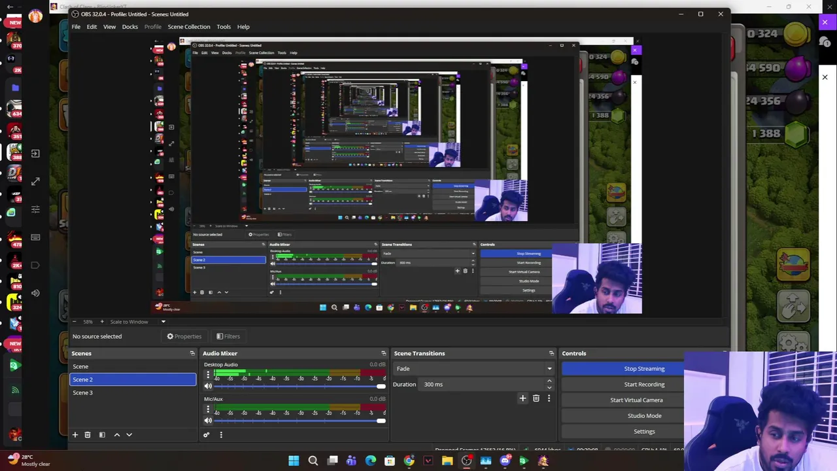The width and height of the screenshot is (837, 471).
Task: Open the File menu
Action: (x=76, y=27)
